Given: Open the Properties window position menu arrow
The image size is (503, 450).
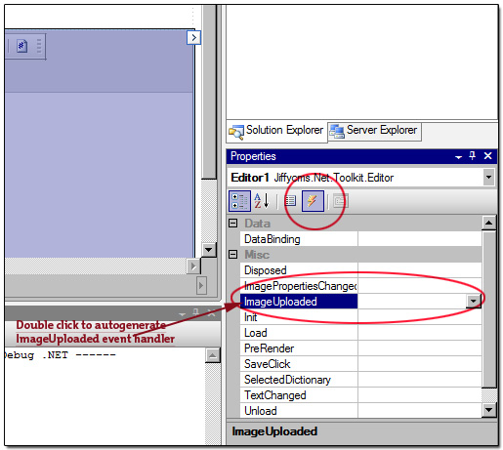Looking at the screenshot, I should tap(458, 156).
